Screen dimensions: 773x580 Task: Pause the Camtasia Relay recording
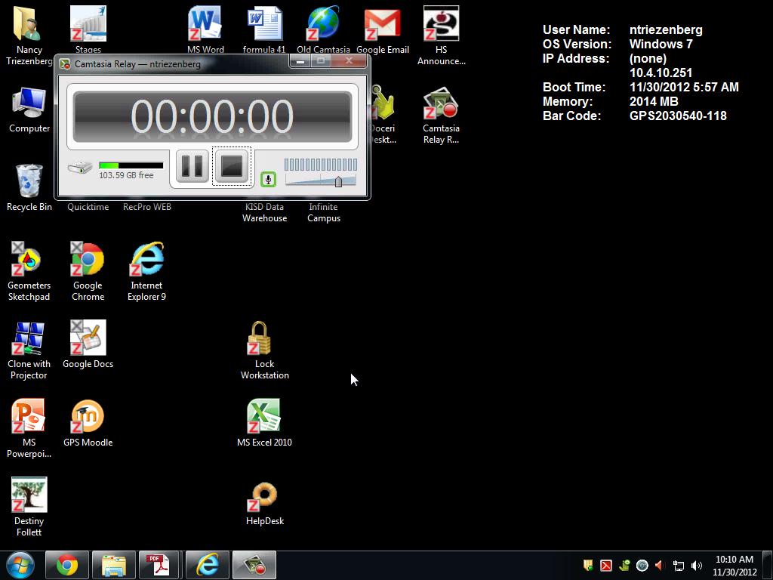(192, 166)
